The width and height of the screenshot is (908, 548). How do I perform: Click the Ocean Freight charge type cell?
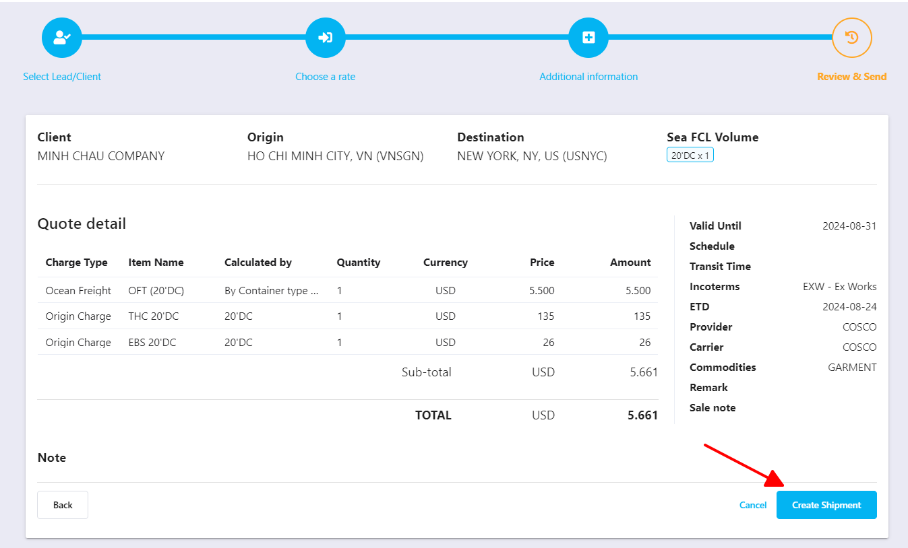(x=78, y=291)
